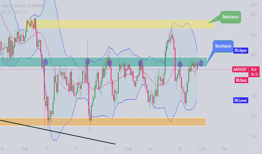
Task: Select the BB:Basis price label
Action: (241, 80)
